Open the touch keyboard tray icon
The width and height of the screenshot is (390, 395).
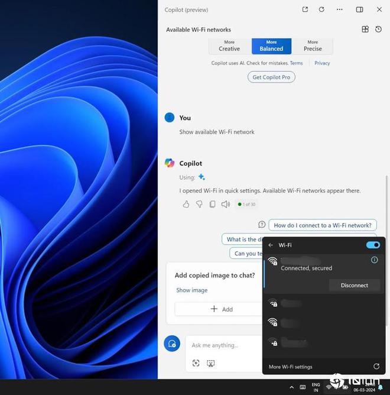click(x=303, y=387)
